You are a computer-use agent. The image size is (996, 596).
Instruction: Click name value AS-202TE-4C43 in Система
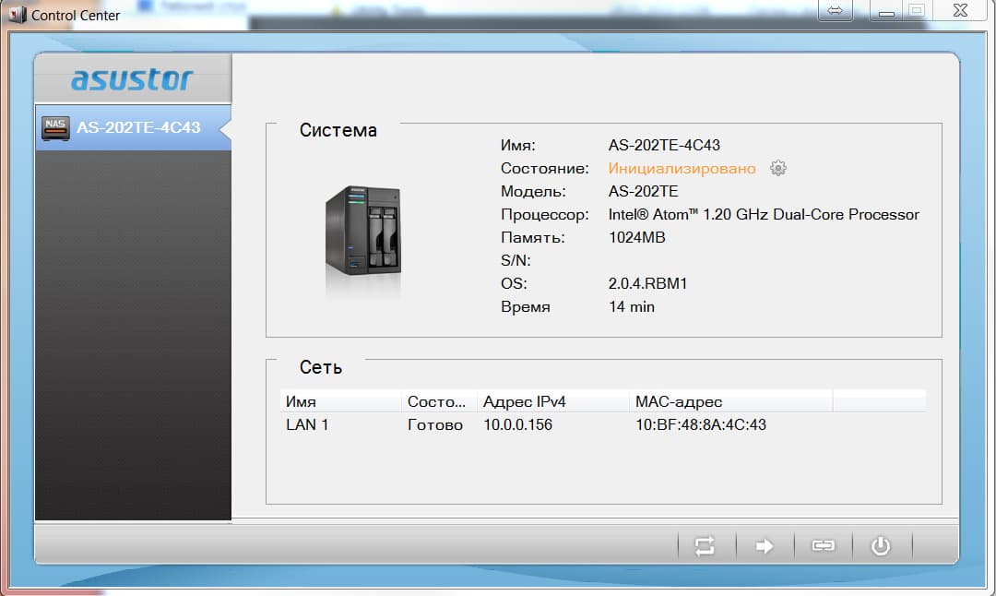[x=664, y=146]
